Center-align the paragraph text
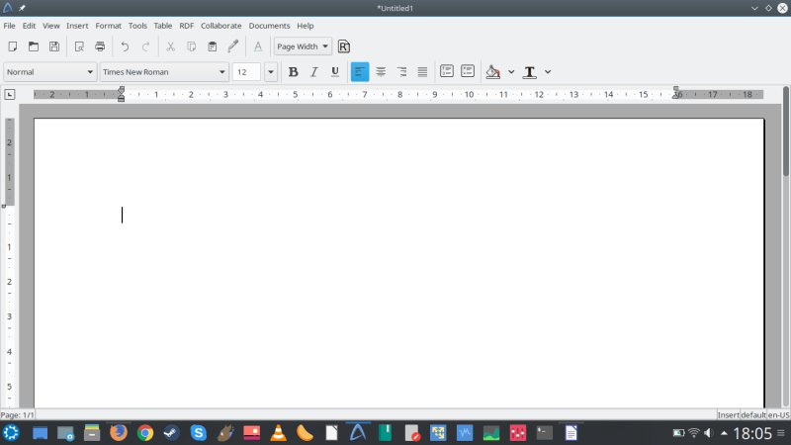791x445 pixels. pos(381,72)
